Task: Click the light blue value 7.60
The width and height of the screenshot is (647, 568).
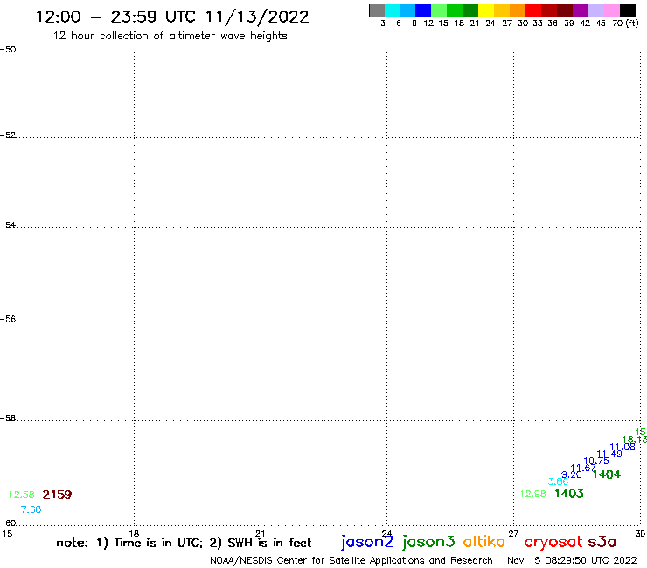Action: 31,509
